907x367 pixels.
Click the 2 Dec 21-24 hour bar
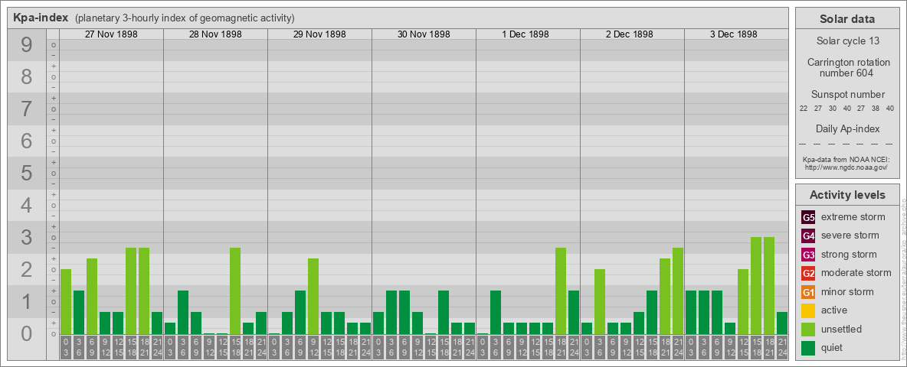(678, 291)
